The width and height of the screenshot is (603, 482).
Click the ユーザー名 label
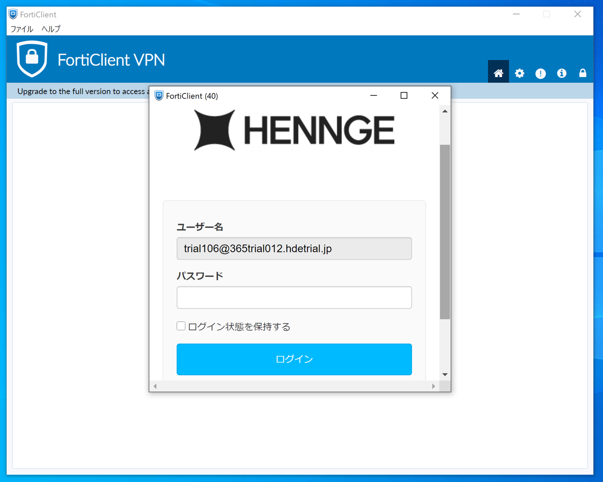200,227
